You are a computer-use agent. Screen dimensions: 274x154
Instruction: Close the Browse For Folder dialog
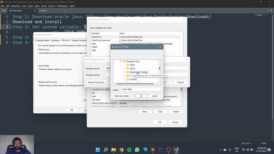click(x=161, y=47)
